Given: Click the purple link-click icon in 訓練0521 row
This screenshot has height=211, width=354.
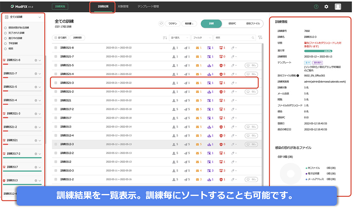Looking at the screenshot, I should pos(209,101).
